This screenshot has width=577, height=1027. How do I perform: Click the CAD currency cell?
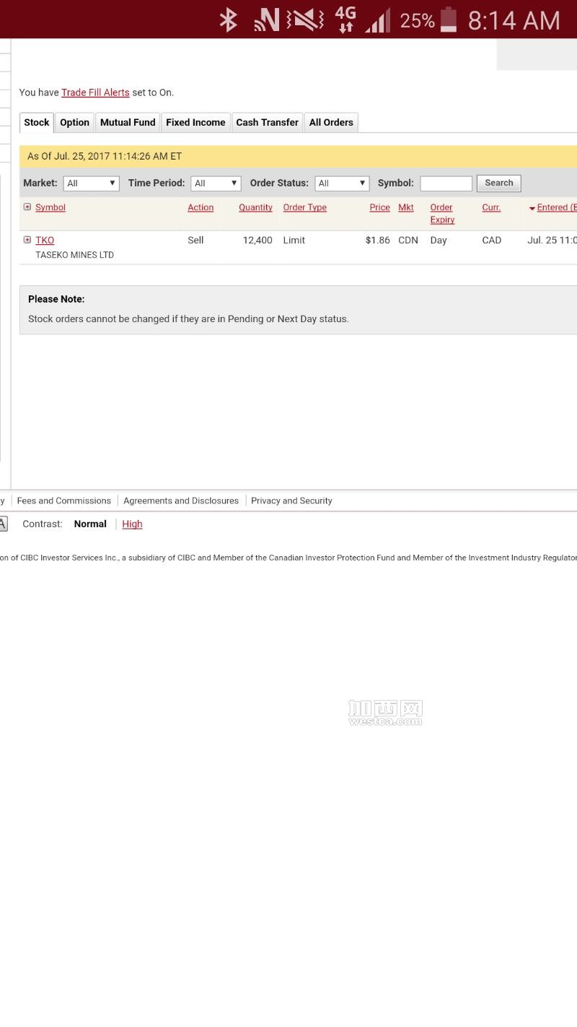point(491,240)
